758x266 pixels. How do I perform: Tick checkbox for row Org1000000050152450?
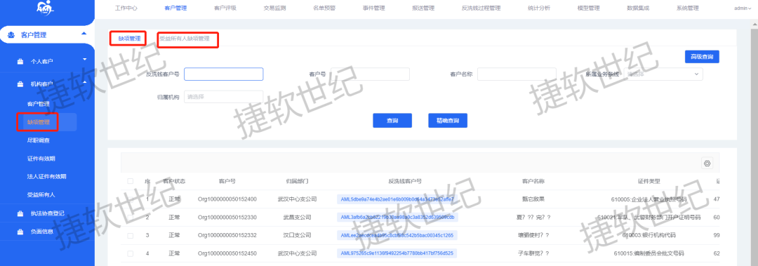tap(130, 253)
